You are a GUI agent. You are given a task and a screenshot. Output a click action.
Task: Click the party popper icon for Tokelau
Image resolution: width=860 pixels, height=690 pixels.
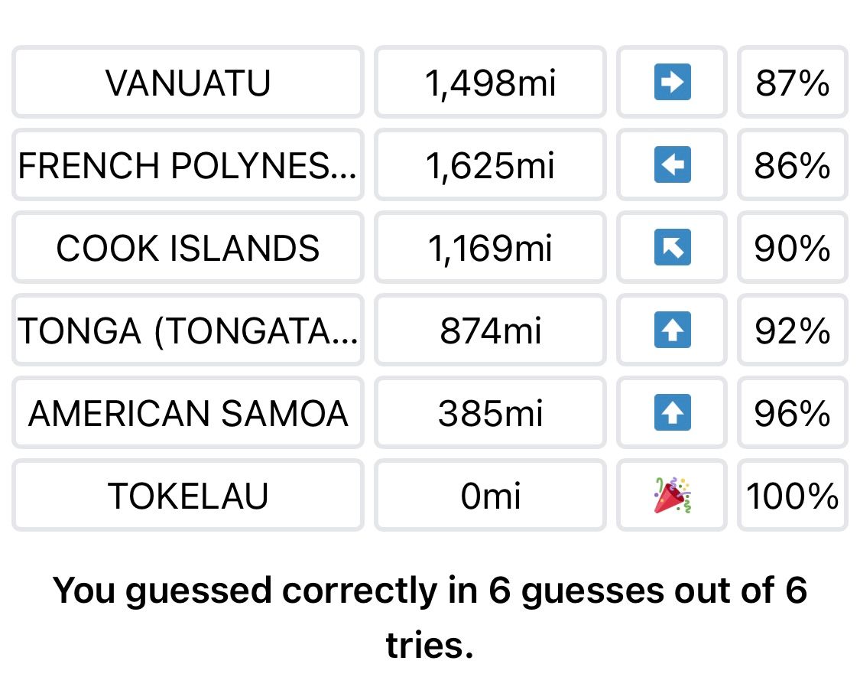point(672,495)
